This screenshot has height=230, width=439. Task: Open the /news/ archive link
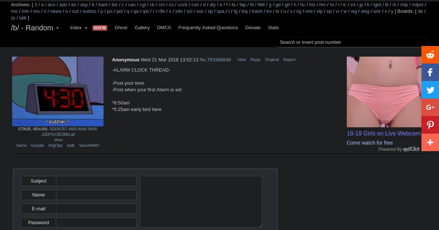click(x=56, y=11)
